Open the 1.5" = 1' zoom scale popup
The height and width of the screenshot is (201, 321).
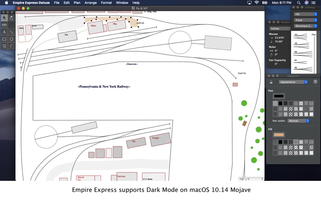click(251, 179)
